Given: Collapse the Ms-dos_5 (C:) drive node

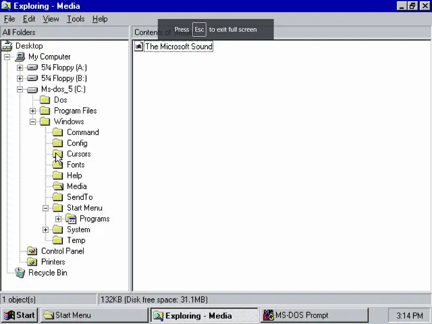Looking at the screenshot, I should pos(20,89).
